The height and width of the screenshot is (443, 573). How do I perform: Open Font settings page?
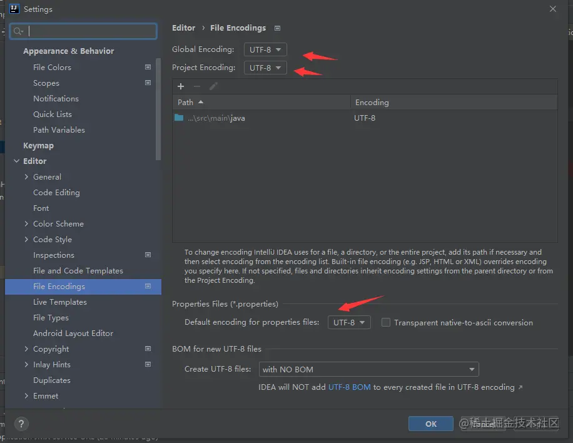41,208
